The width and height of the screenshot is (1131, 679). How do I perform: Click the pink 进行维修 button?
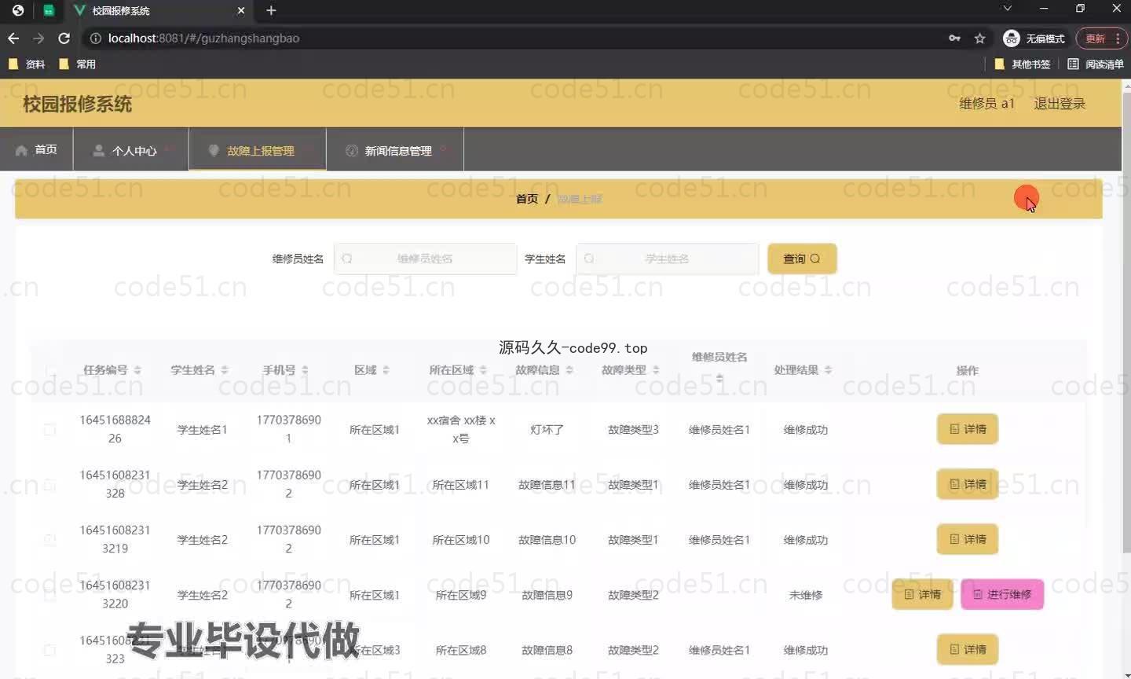[1002, 594]
